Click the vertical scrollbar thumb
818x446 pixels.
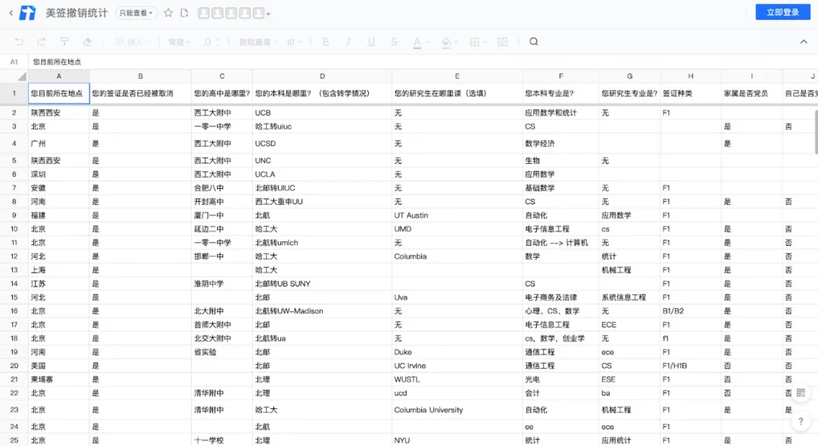(816, 131)
